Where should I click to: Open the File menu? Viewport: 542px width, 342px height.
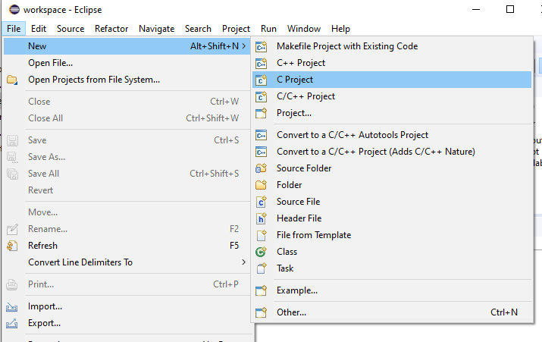pyautogui.click(x=14, y=29)
